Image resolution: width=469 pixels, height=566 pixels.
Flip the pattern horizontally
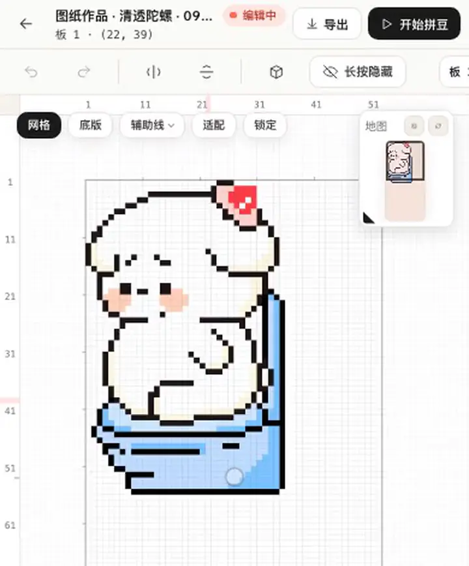[x=154, y=72]
